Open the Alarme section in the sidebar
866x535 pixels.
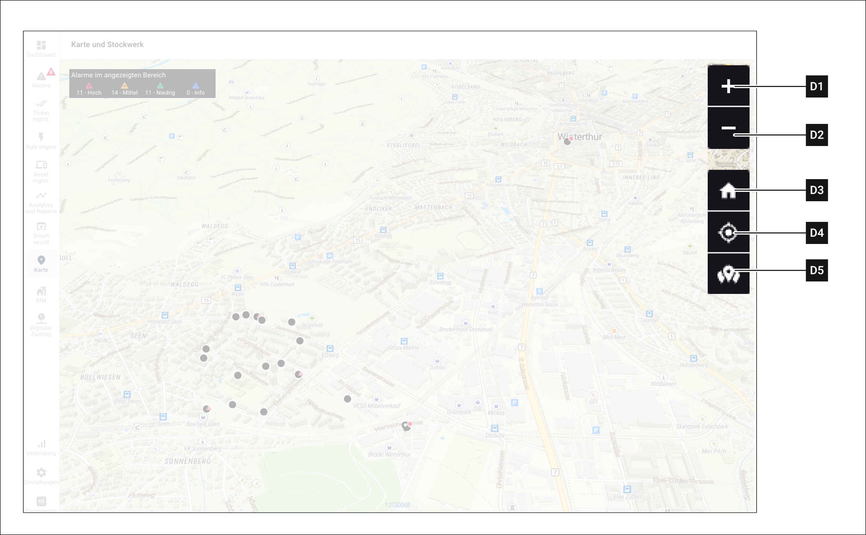[41, 79]
